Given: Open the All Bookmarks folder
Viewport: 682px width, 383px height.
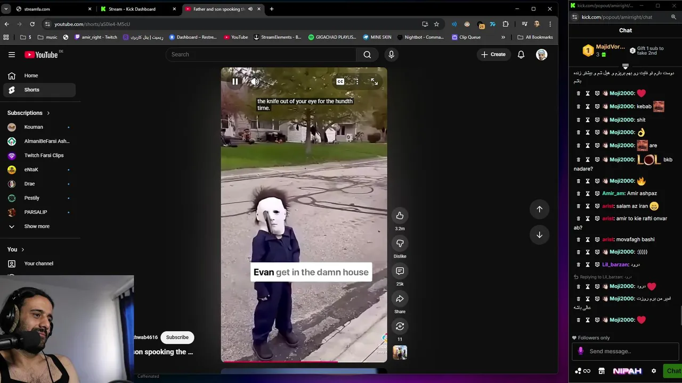Looking at the screenshot, I should coord(535,37).
